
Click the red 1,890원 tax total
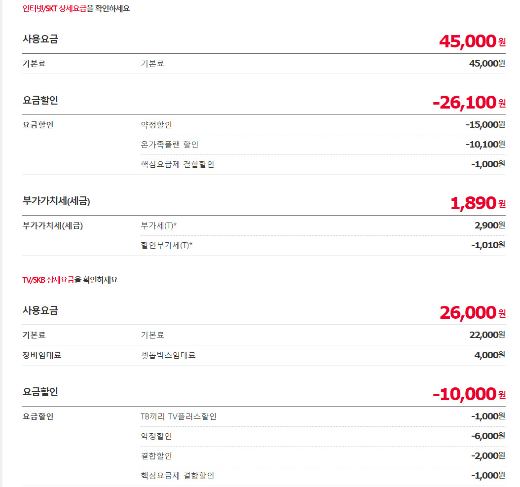477,203
